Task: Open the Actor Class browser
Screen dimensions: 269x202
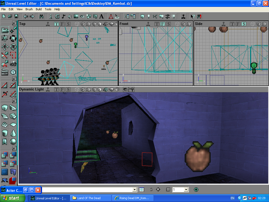Action: pos(50,16)
